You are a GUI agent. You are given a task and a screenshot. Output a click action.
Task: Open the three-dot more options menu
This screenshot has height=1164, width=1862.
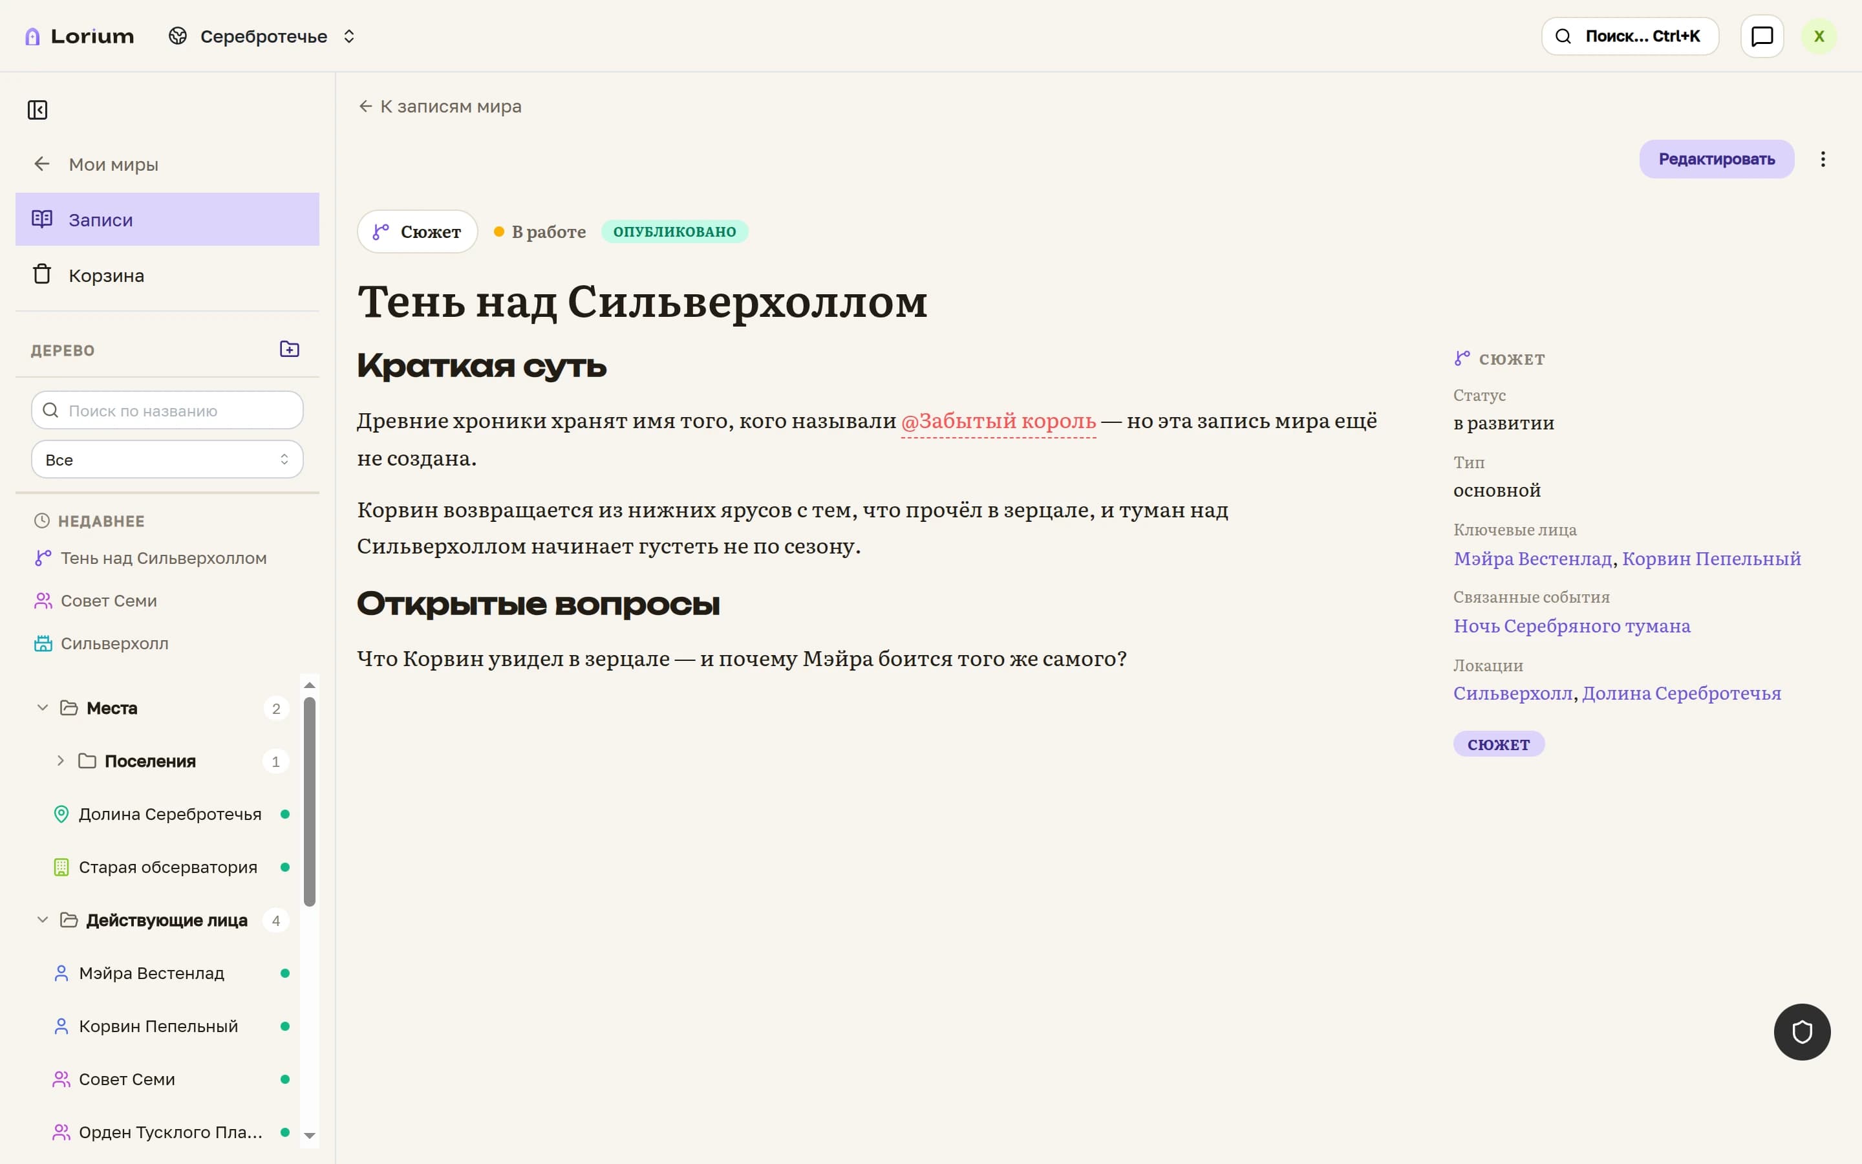tap(1823, 159)
